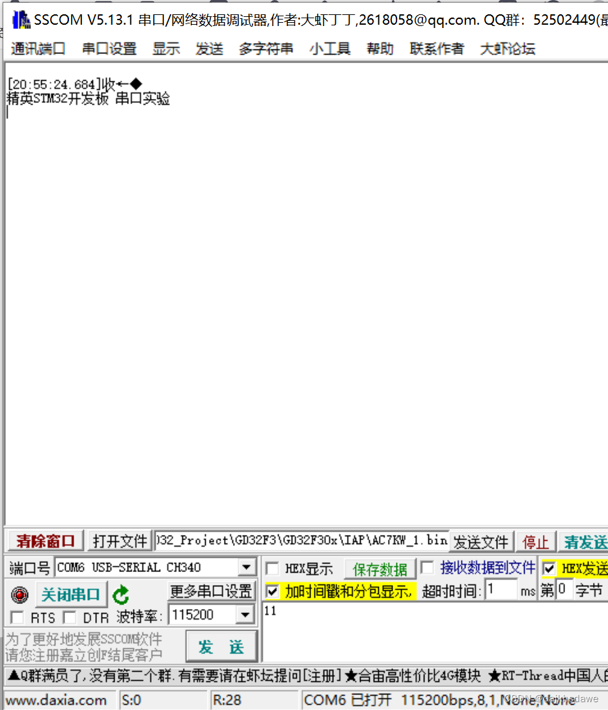This screenshot has width=608, height=710.
Task: Open the 多字符串 menu
Action: [x=266, y=48]
